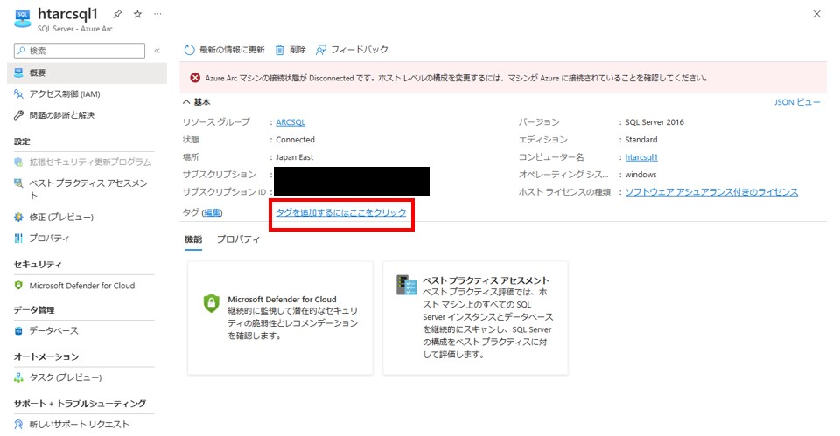Click the SQL Server Azure Arc resource icon
840x436 pixels.
click(x=23, y=18)
